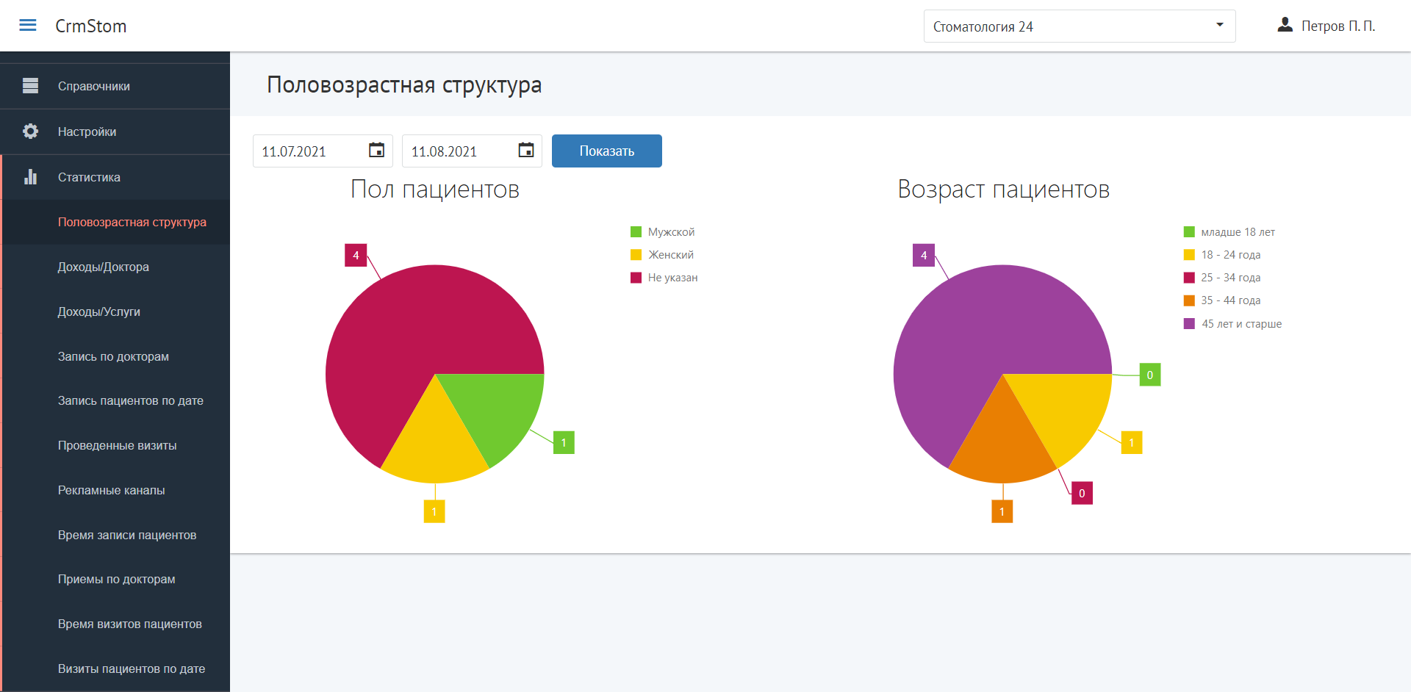Click green label 0 on age chart
Viewport: 1411px width, 692px height.
pyautogui.click(x=1150, y=375)
